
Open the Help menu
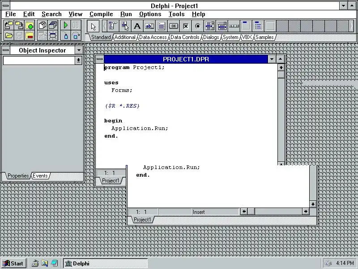pos(198,14)
